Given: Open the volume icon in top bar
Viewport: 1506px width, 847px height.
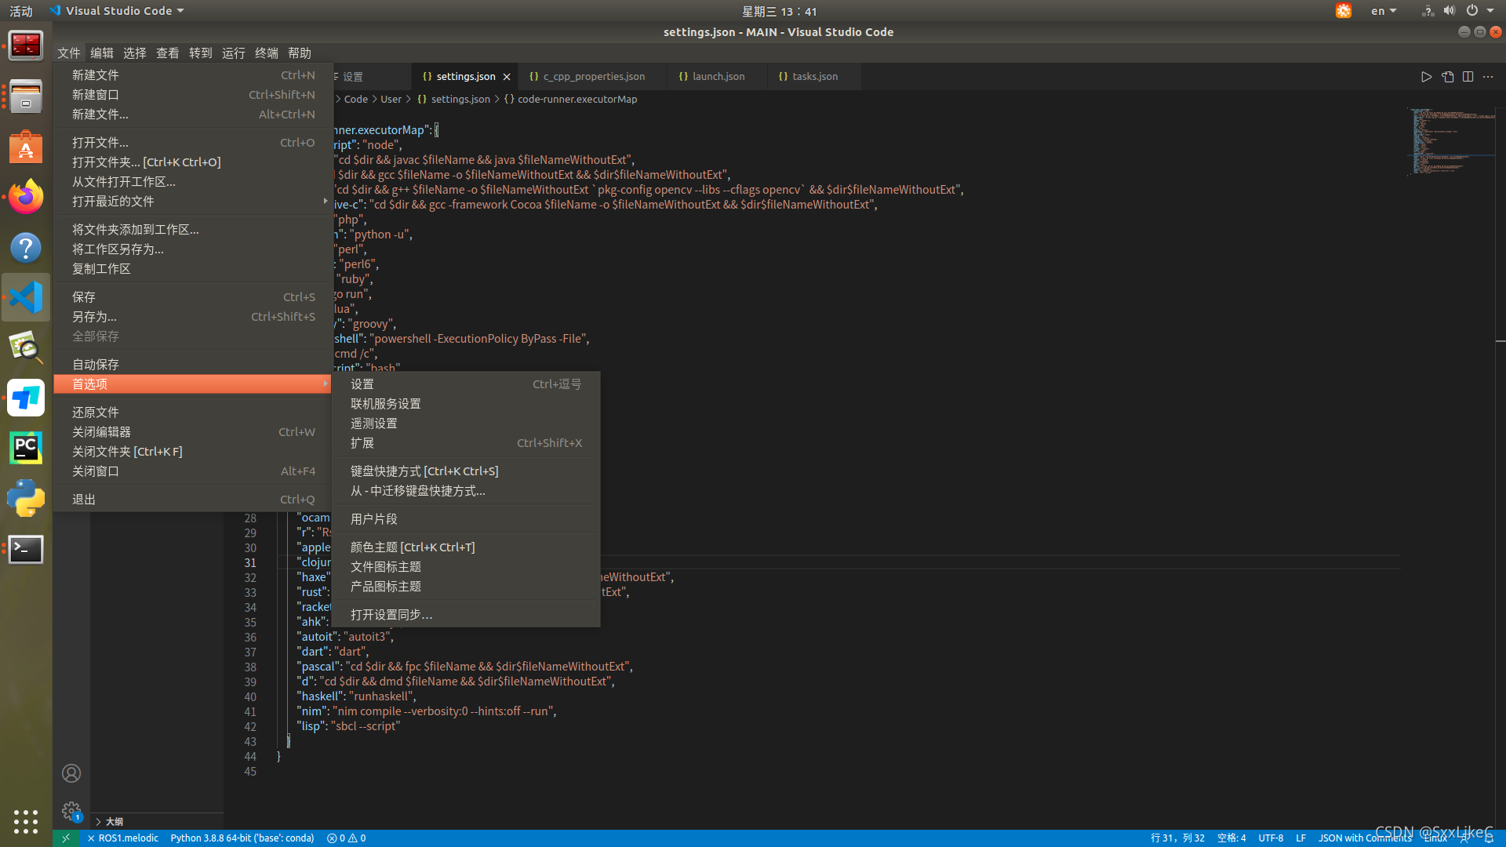Looking at the screenshot, I should coord(1449,11).
